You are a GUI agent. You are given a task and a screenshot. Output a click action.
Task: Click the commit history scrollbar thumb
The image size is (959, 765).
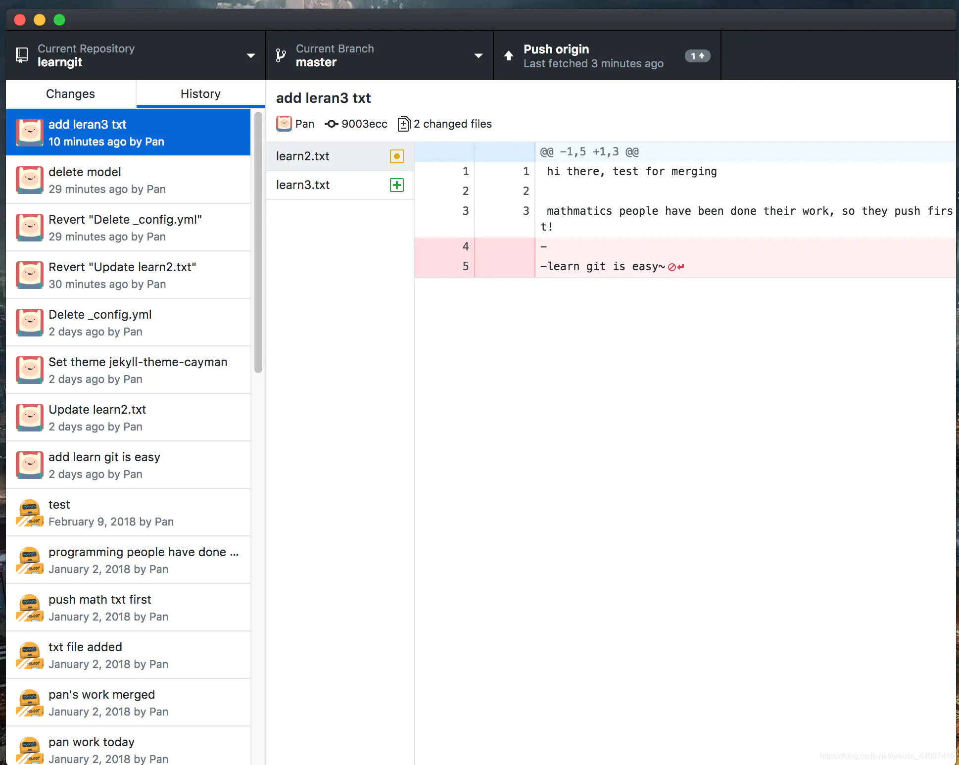point(258,242)
